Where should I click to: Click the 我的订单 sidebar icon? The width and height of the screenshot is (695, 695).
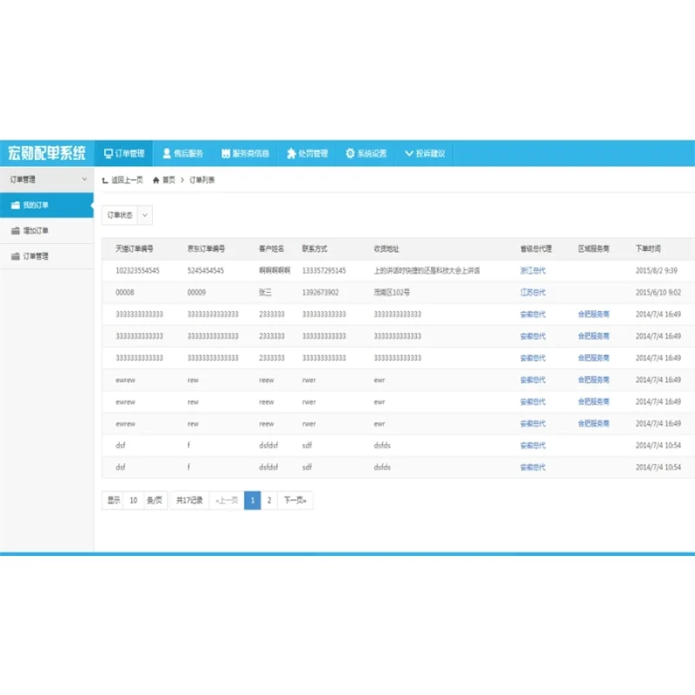coord(16,205)
